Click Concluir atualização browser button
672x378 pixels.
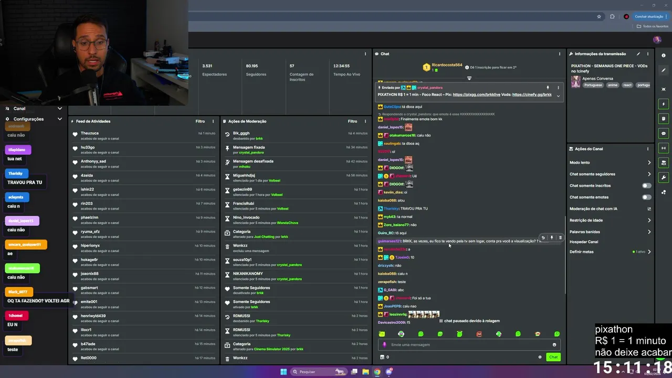pos(651,16)
